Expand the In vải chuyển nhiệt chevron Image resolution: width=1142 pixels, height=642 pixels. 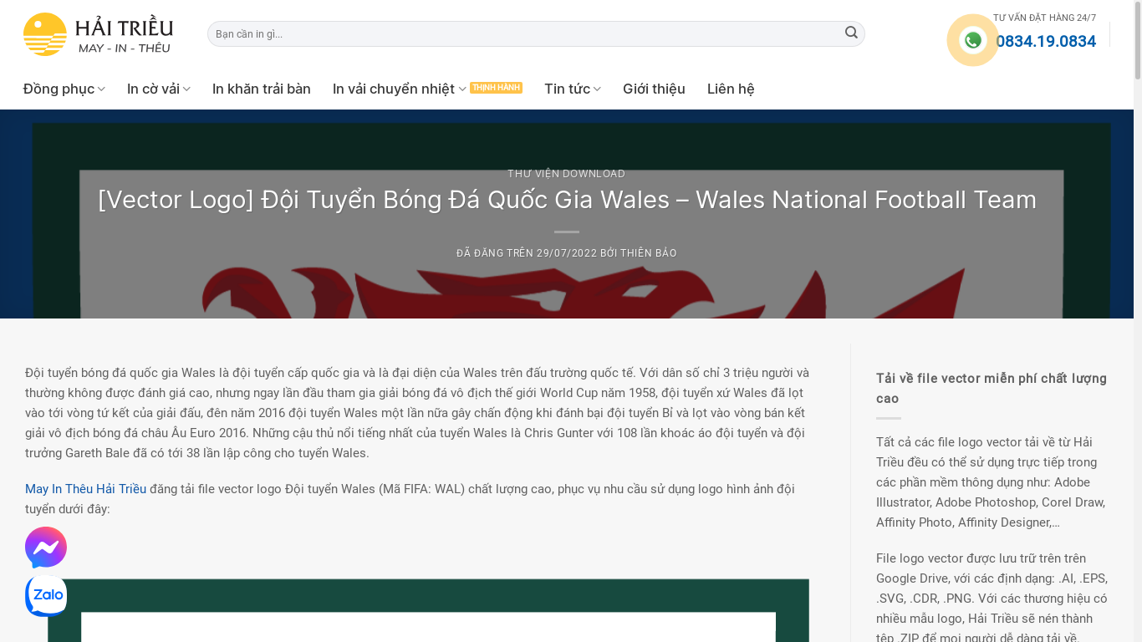(x=462, y=89)
